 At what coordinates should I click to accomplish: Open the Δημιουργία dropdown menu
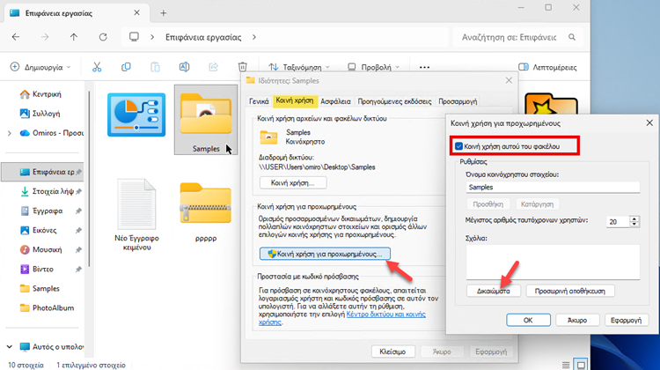[41, 67]
